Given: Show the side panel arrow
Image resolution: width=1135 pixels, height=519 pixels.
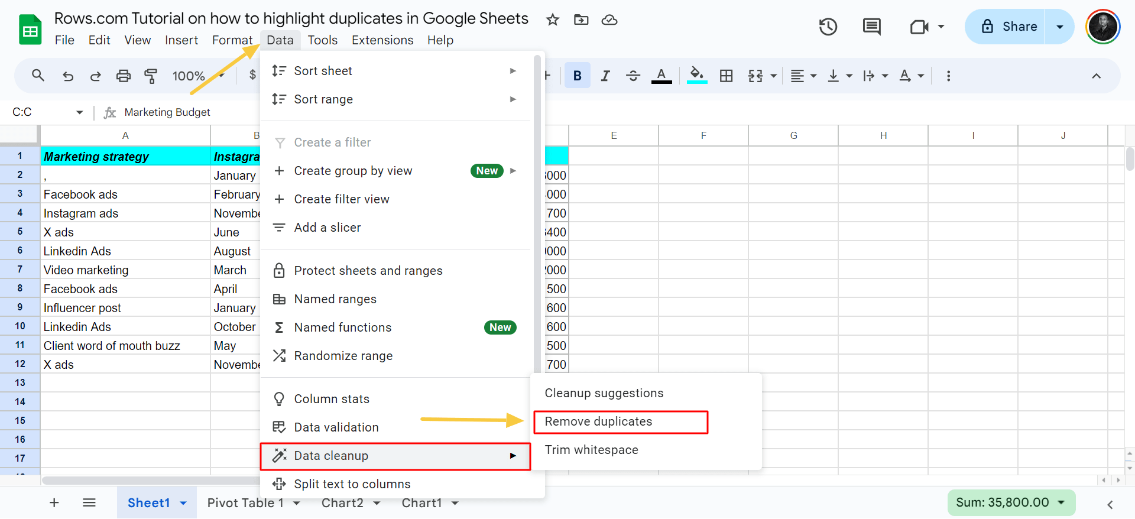Looking at the screenshot, I should point(1110,504).
